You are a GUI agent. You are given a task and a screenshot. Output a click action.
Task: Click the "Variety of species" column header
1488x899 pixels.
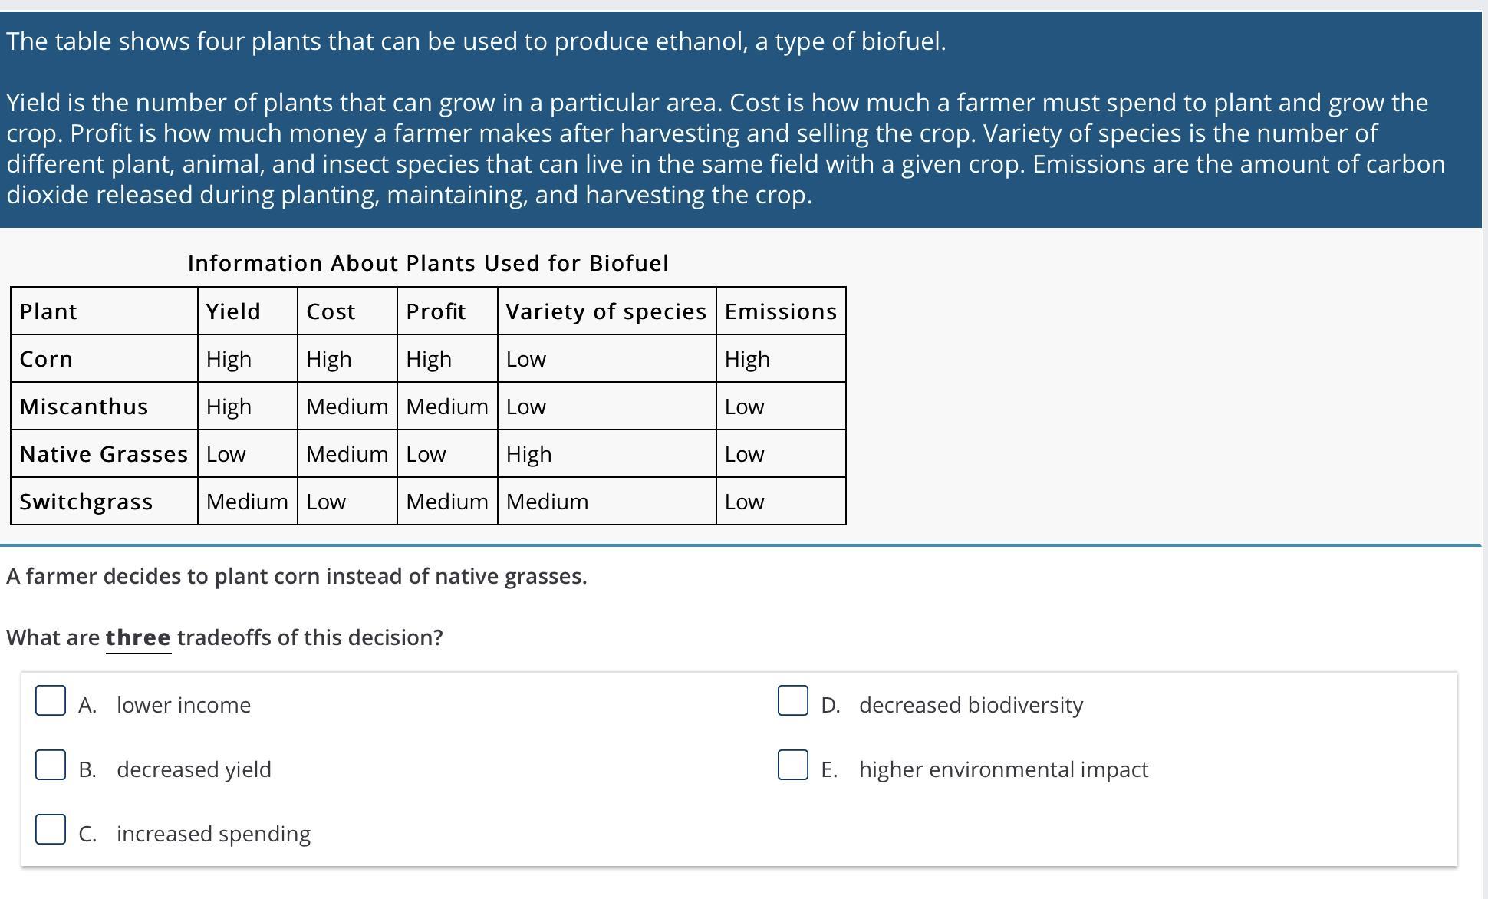point(606,311)
